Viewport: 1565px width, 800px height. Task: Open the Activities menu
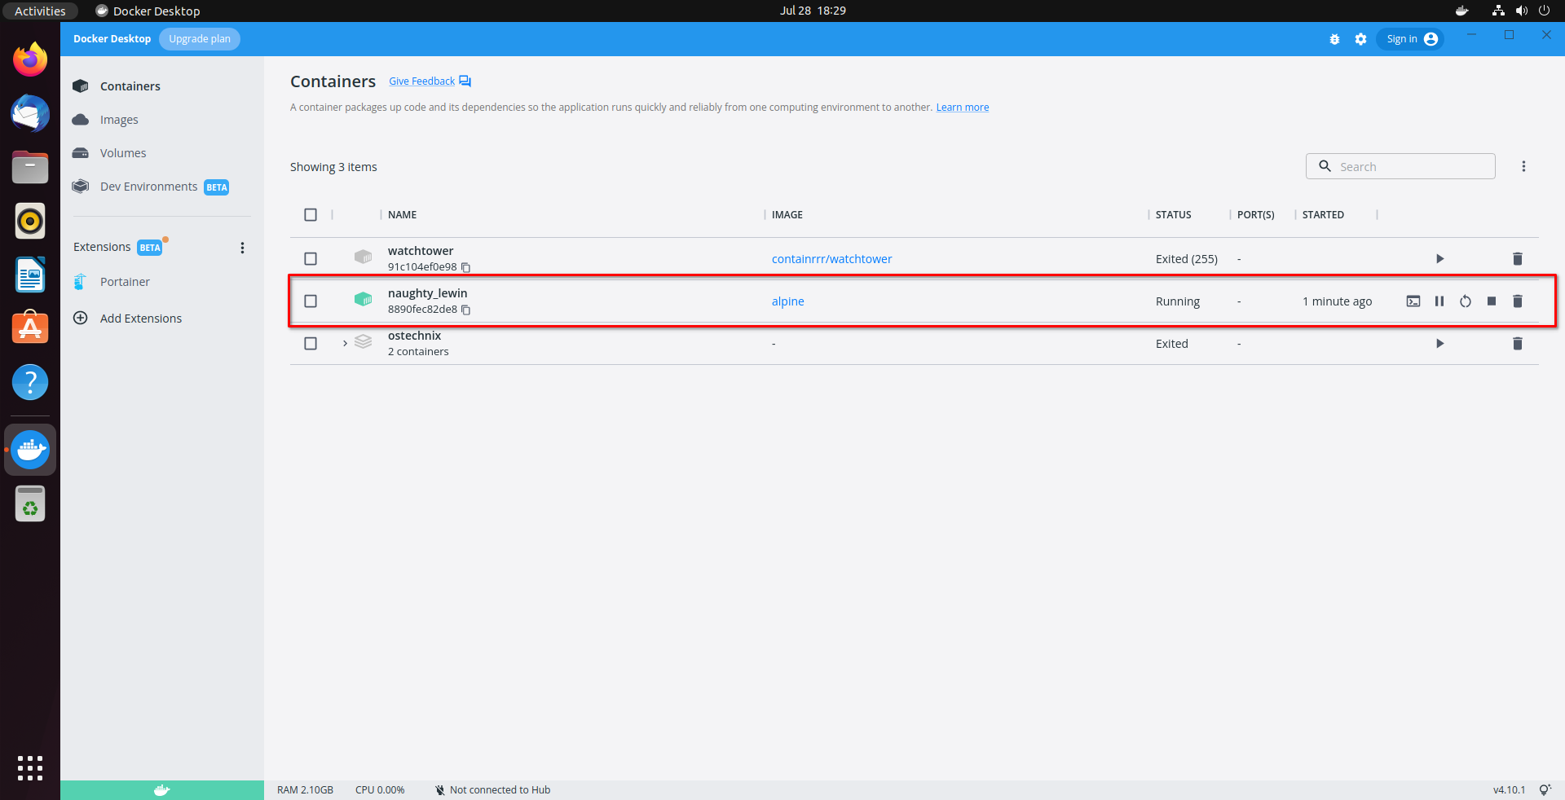click(39, 11)
